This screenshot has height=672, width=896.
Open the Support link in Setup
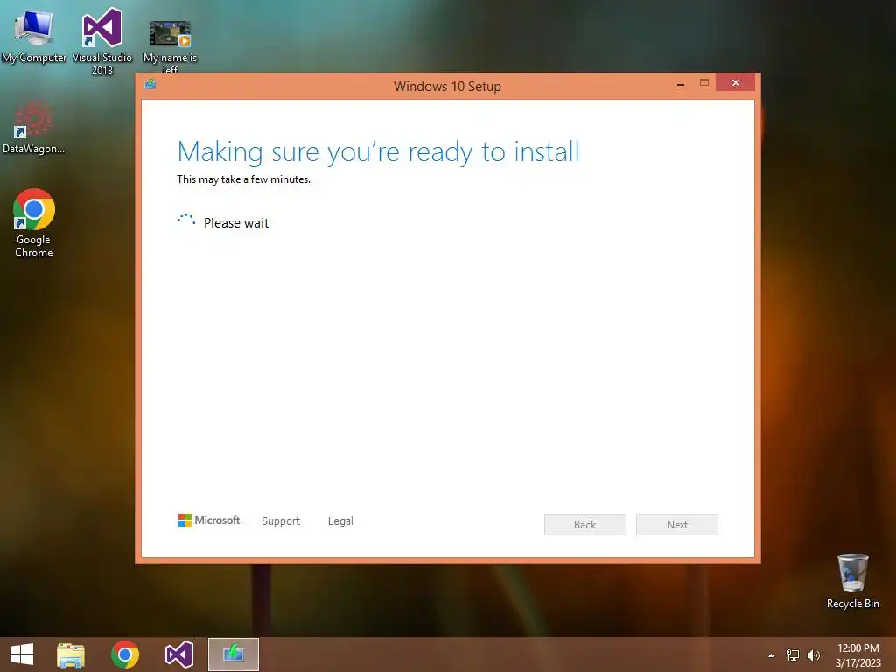point(281,521)
